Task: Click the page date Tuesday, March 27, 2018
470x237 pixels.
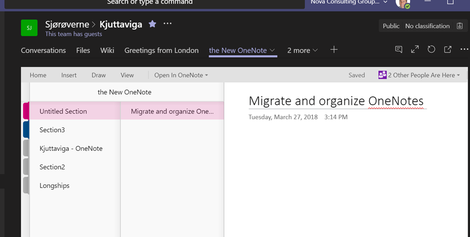Action: [x=283, y=117]
